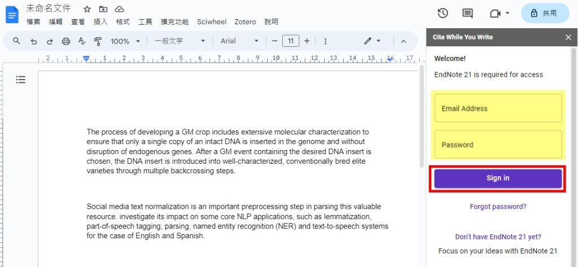Viewport: 578px width, 267px height.
Task: Move document to a folder icon
Action: pos(103,9)
